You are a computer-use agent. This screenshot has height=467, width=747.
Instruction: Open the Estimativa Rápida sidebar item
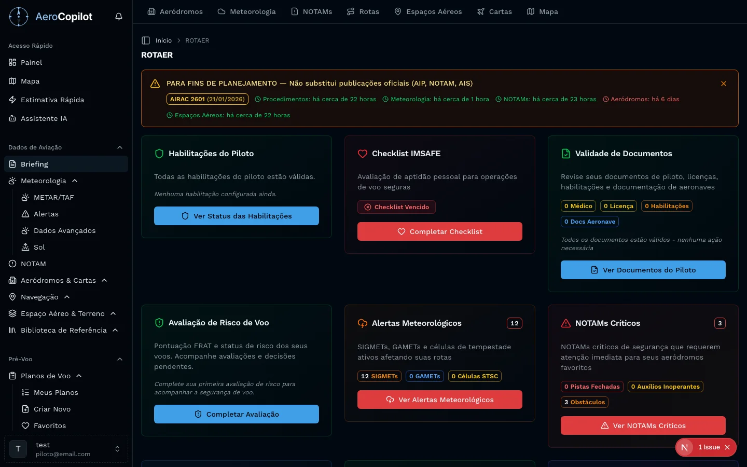[x=52, y=100]
